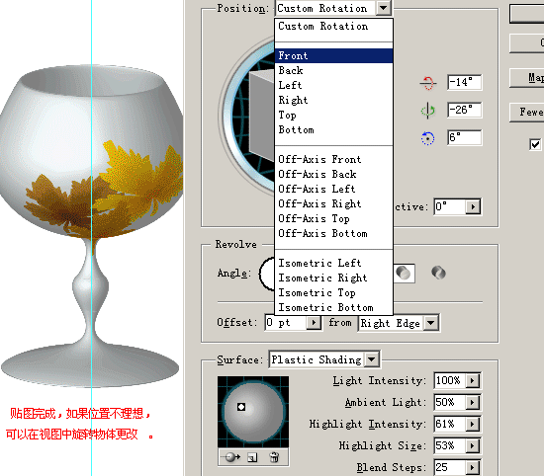The image size is (544, 476).
Task: Click the move light to back icon
Action: click(x=232, y=457)
